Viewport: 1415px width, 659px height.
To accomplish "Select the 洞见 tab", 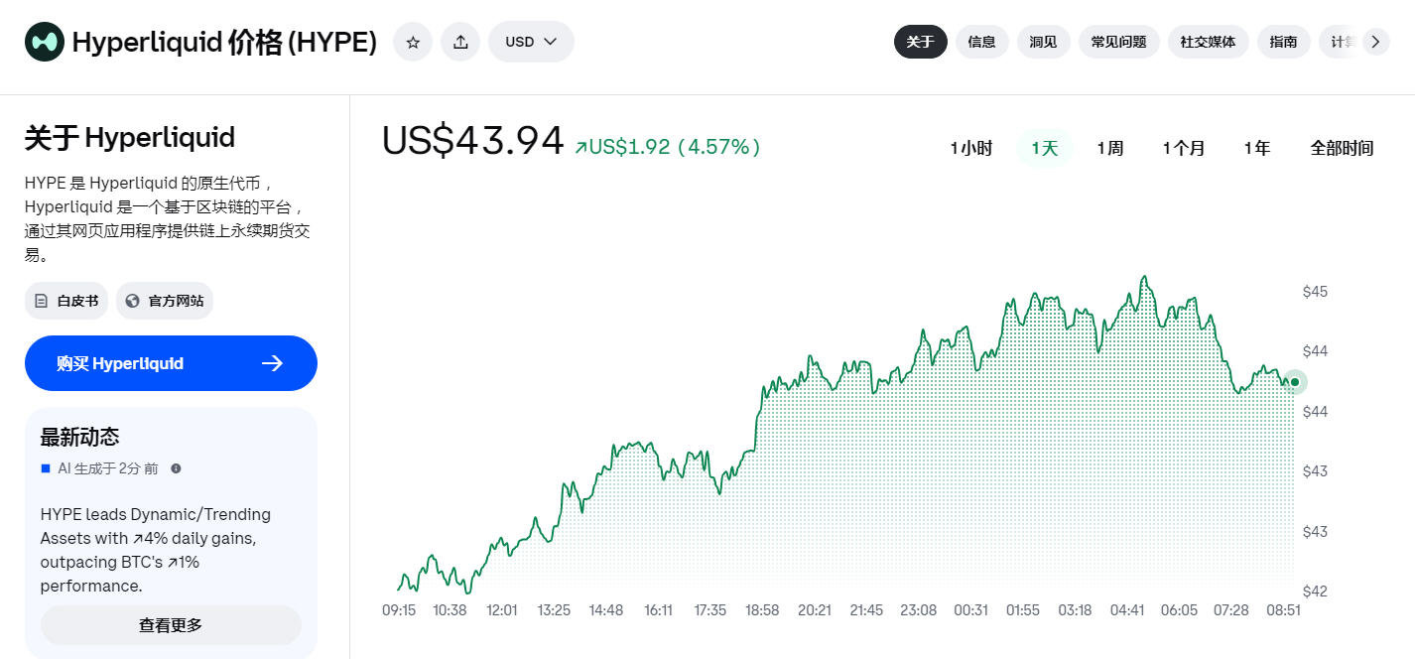I will (x=1043, y=42).
